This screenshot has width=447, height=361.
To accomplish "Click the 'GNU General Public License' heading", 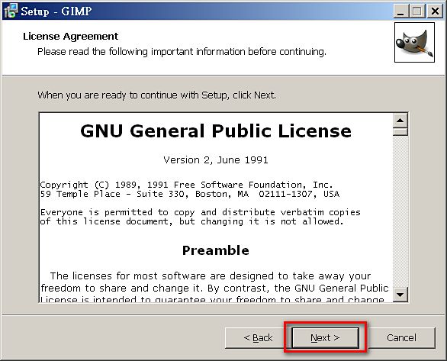I will point(216,131).
